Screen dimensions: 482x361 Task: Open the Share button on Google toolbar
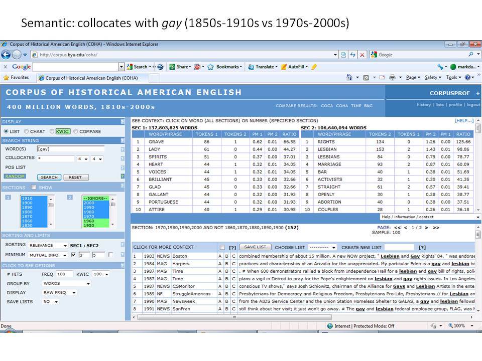pyautogui.click(x=180, y=67)
